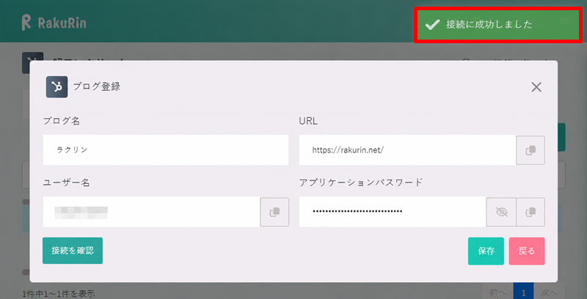Image resolution: width=587 pixels, height=299 pixels.
Task: Focus the URL input field
Action: coord(408,150)
